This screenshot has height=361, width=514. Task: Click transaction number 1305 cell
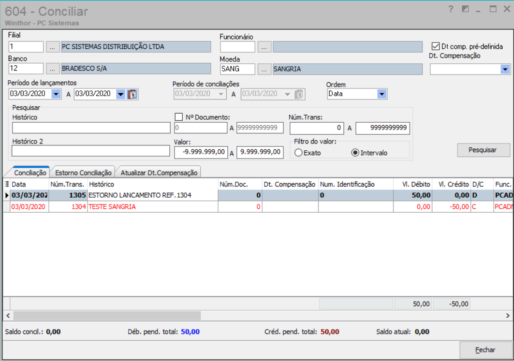[68, 195]
